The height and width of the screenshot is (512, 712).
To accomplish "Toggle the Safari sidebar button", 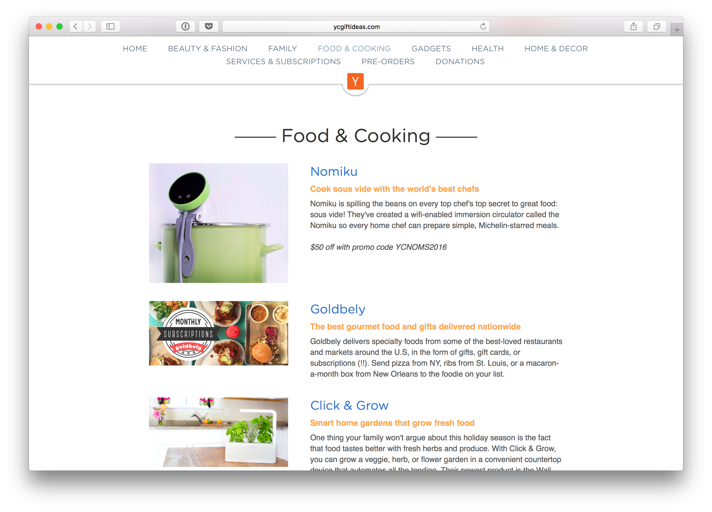I will 110,26.
